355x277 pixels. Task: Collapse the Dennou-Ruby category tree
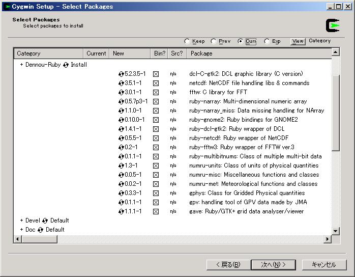(21, 65)
